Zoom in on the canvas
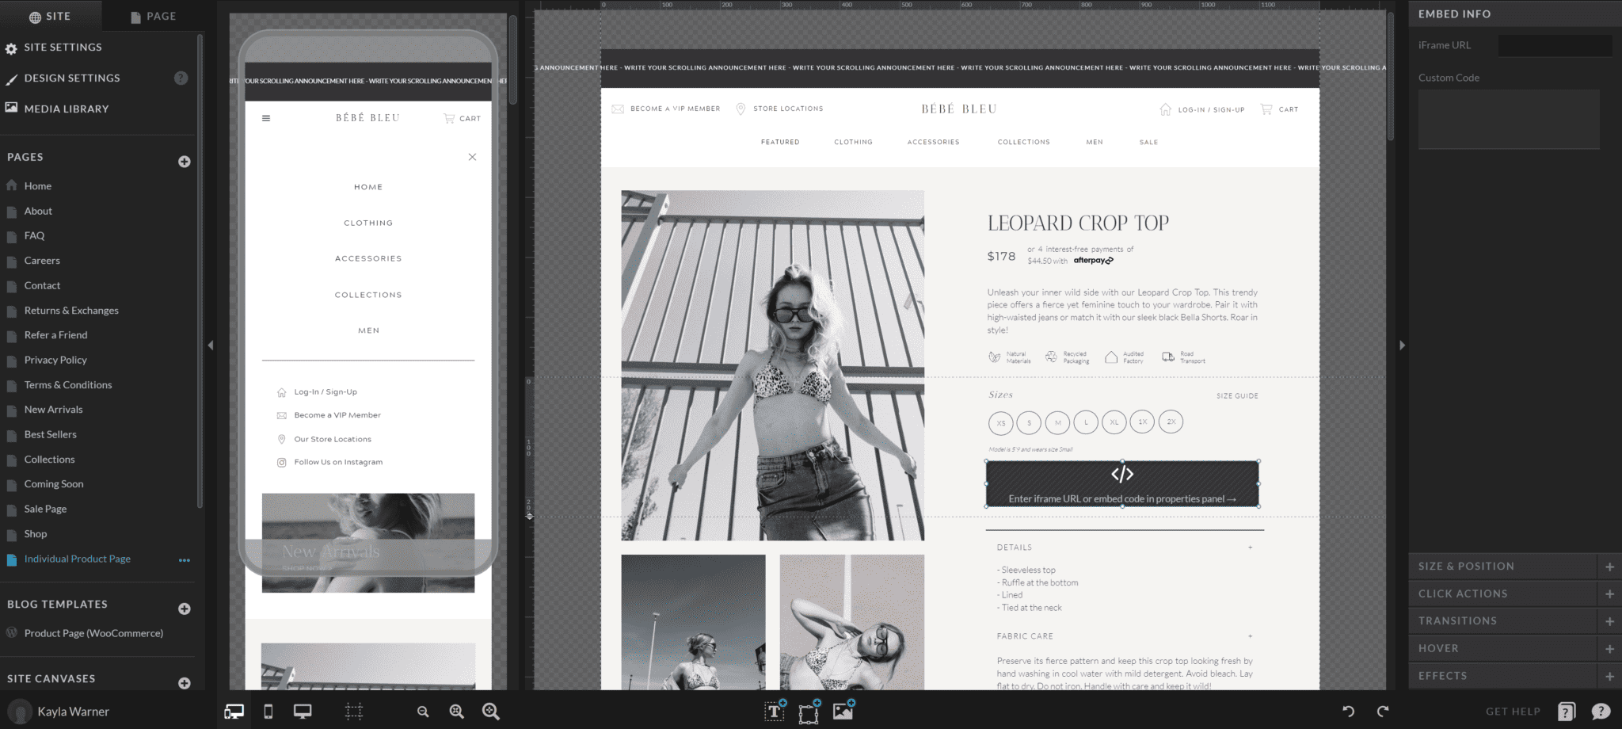This screenshot has width=1622, height=729. [x=490, y=711]
